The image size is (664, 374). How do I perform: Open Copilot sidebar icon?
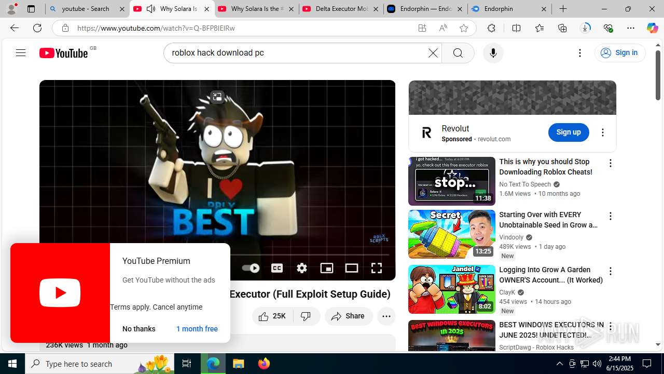point(652,28)
